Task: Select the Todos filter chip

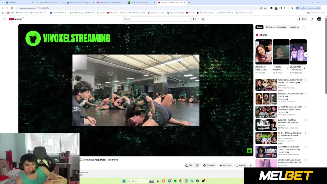Action: tap(259, 27)
